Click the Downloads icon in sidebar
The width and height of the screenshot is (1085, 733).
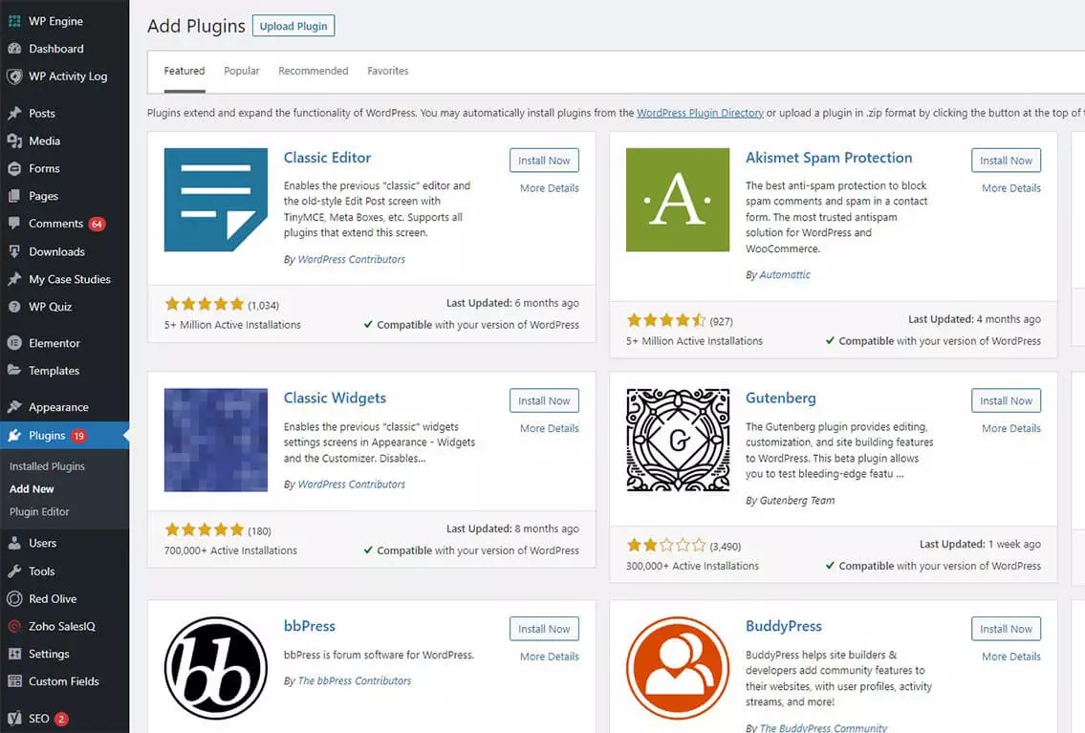[x=14, y=251]
